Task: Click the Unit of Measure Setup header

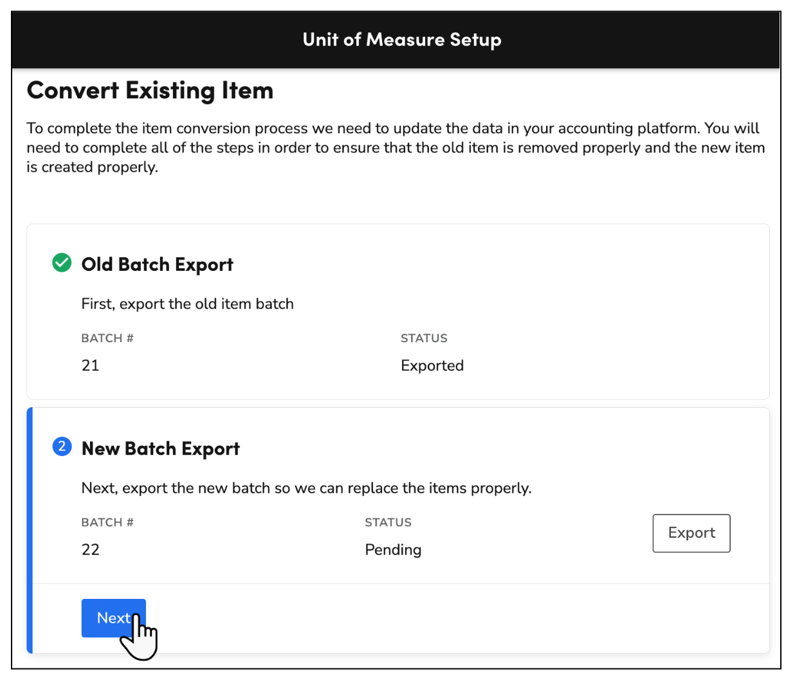Action: pos(401,39)
